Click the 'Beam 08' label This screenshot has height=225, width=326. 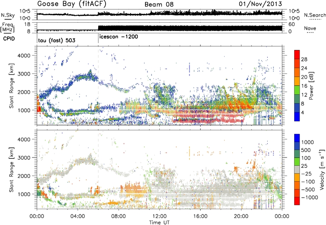(159, 4)
